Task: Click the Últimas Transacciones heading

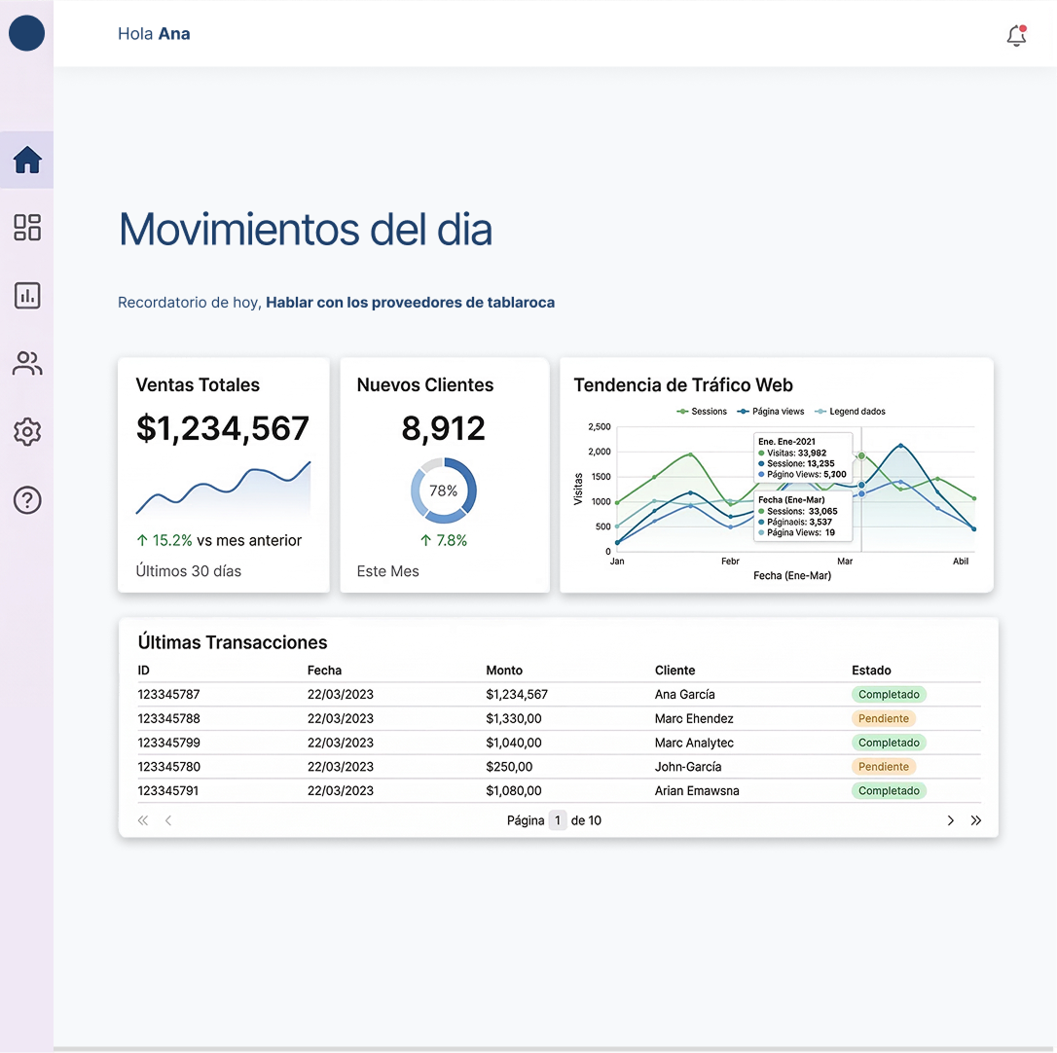Action: coord(233,642)
